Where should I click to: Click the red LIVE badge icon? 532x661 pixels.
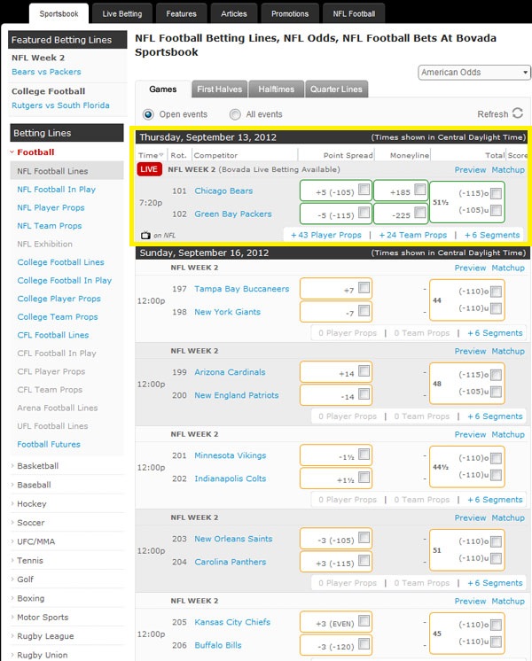(149, 169)
